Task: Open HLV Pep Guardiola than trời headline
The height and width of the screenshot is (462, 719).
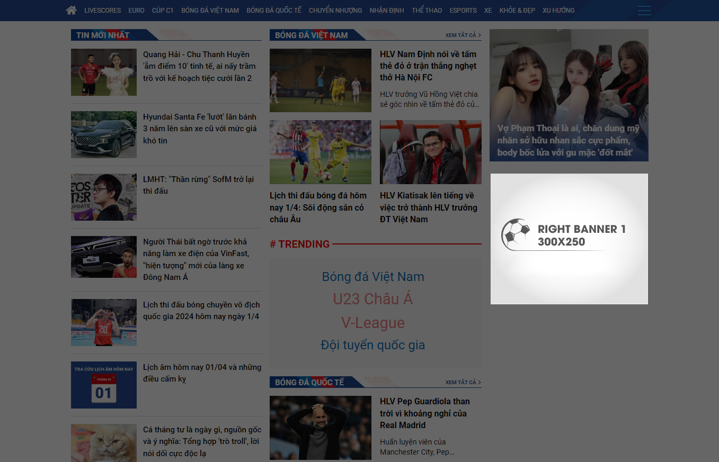Action: pos(425,413)
